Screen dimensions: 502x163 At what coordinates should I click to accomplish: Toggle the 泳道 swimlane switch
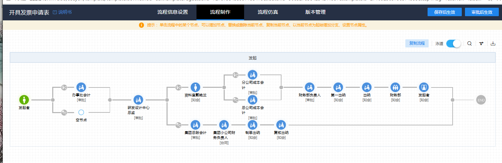tap(453, 44)
